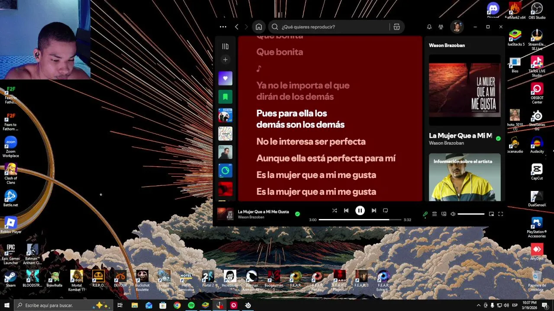
Task: Open 'Información sobre el artista' card
Action: point(465,177)
